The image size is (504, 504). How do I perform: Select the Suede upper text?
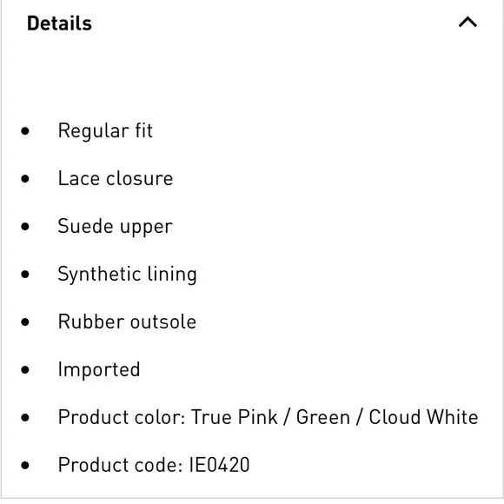click(115, 227)
